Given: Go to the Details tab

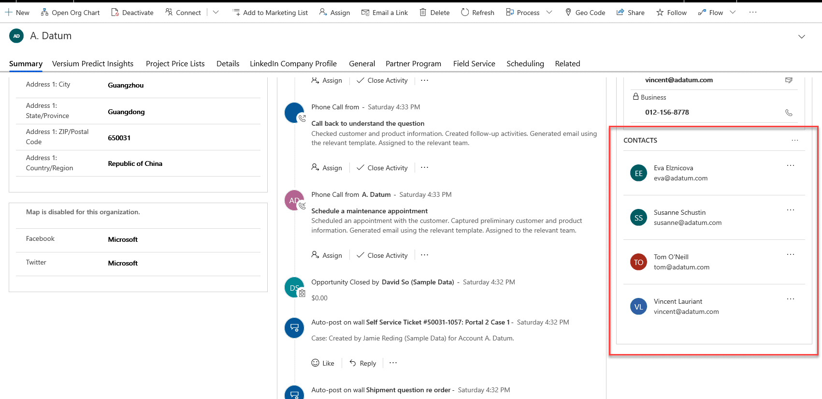Looking at the screenshot, I should pyautogui.click(x=228, y=64).
